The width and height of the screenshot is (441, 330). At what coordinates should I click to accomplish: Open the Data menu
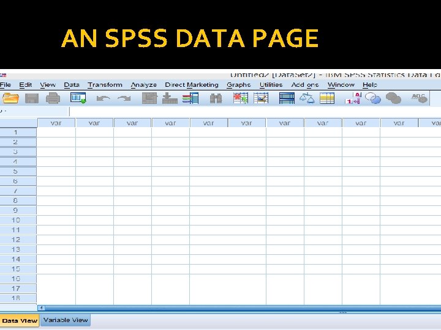(72, 85)
